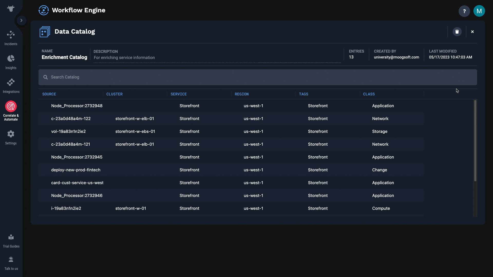The image size is (493, 277).
Task: Click the CLASS column header
Action: coord(369,94)
